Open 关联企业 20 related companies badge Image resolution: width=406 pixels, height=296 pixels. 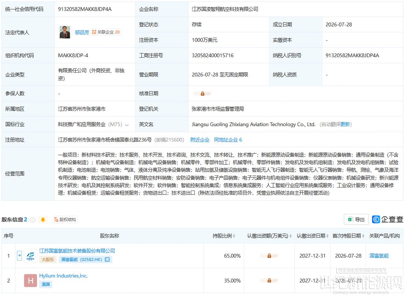(x=106, y=32)
